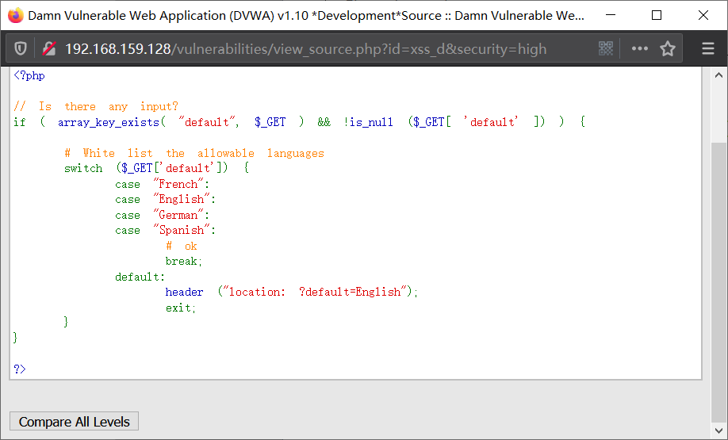Click the case "French" line
The width and height of the screenshot is (728, 440).
[163, 184]
